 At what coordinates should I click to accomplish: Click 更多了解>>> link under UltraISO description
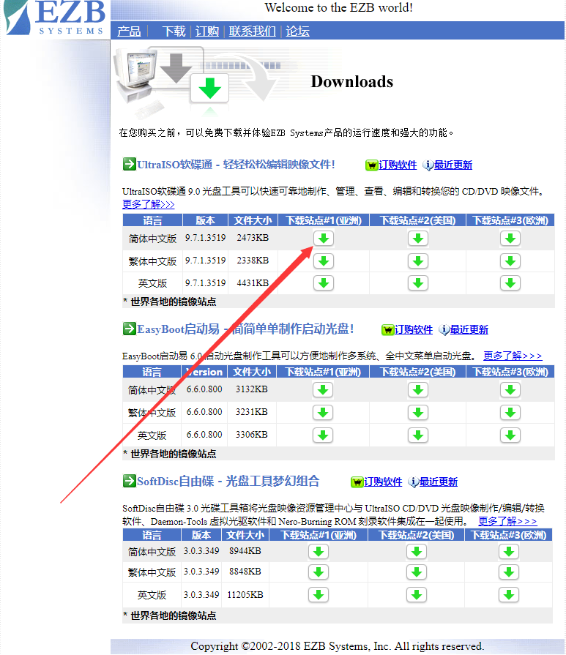pyautogui.click(x=149, y=204)
